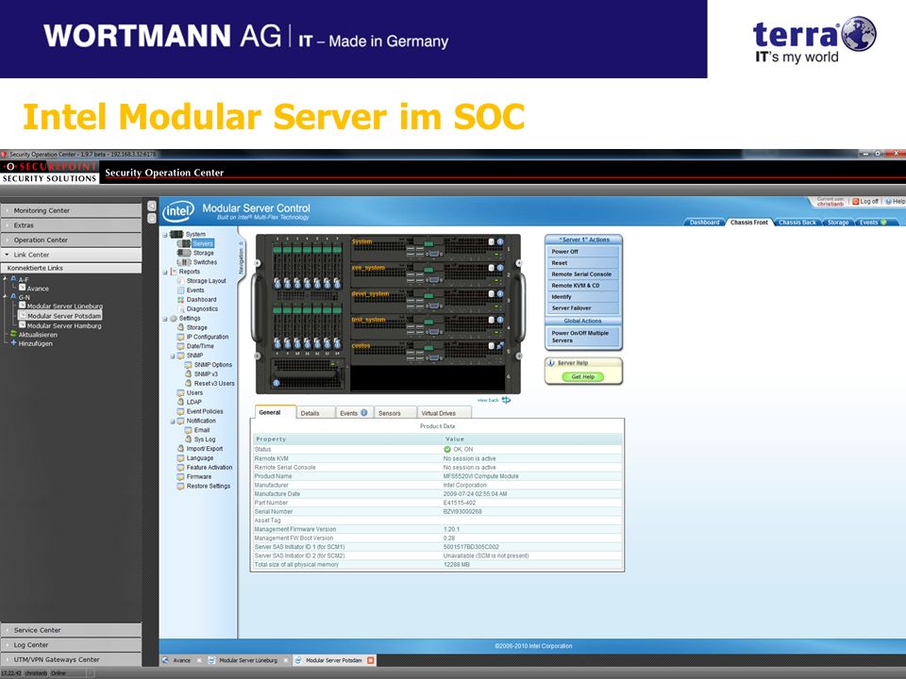Click the Reset action
The image size is (906, 679).
click(x=582, y=263)
